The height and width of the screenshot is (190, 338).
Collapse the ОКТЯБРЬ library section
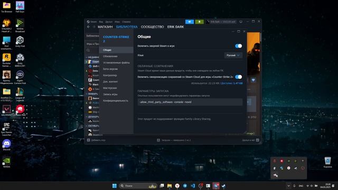[x=92, y=126]
